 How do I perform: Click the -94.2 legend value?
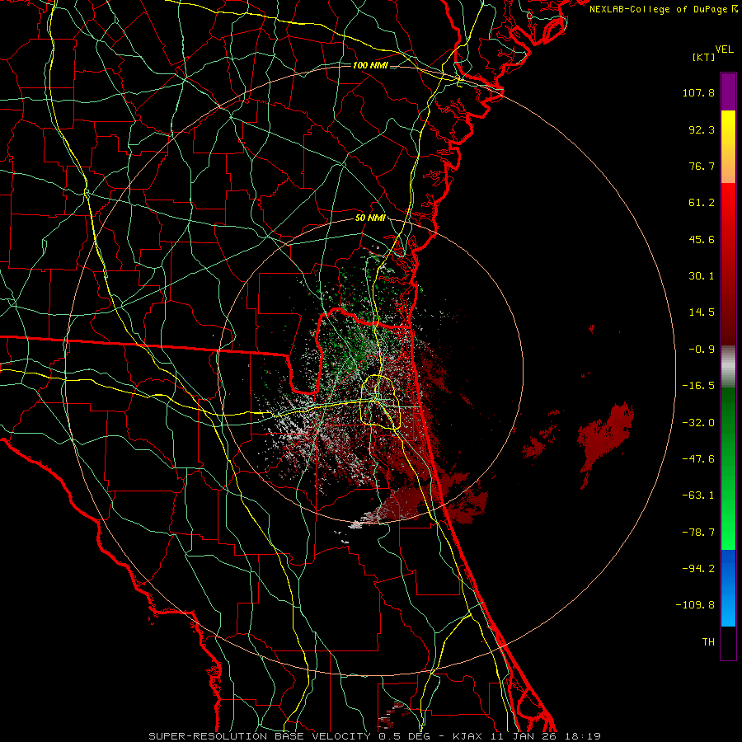(698, 569)
